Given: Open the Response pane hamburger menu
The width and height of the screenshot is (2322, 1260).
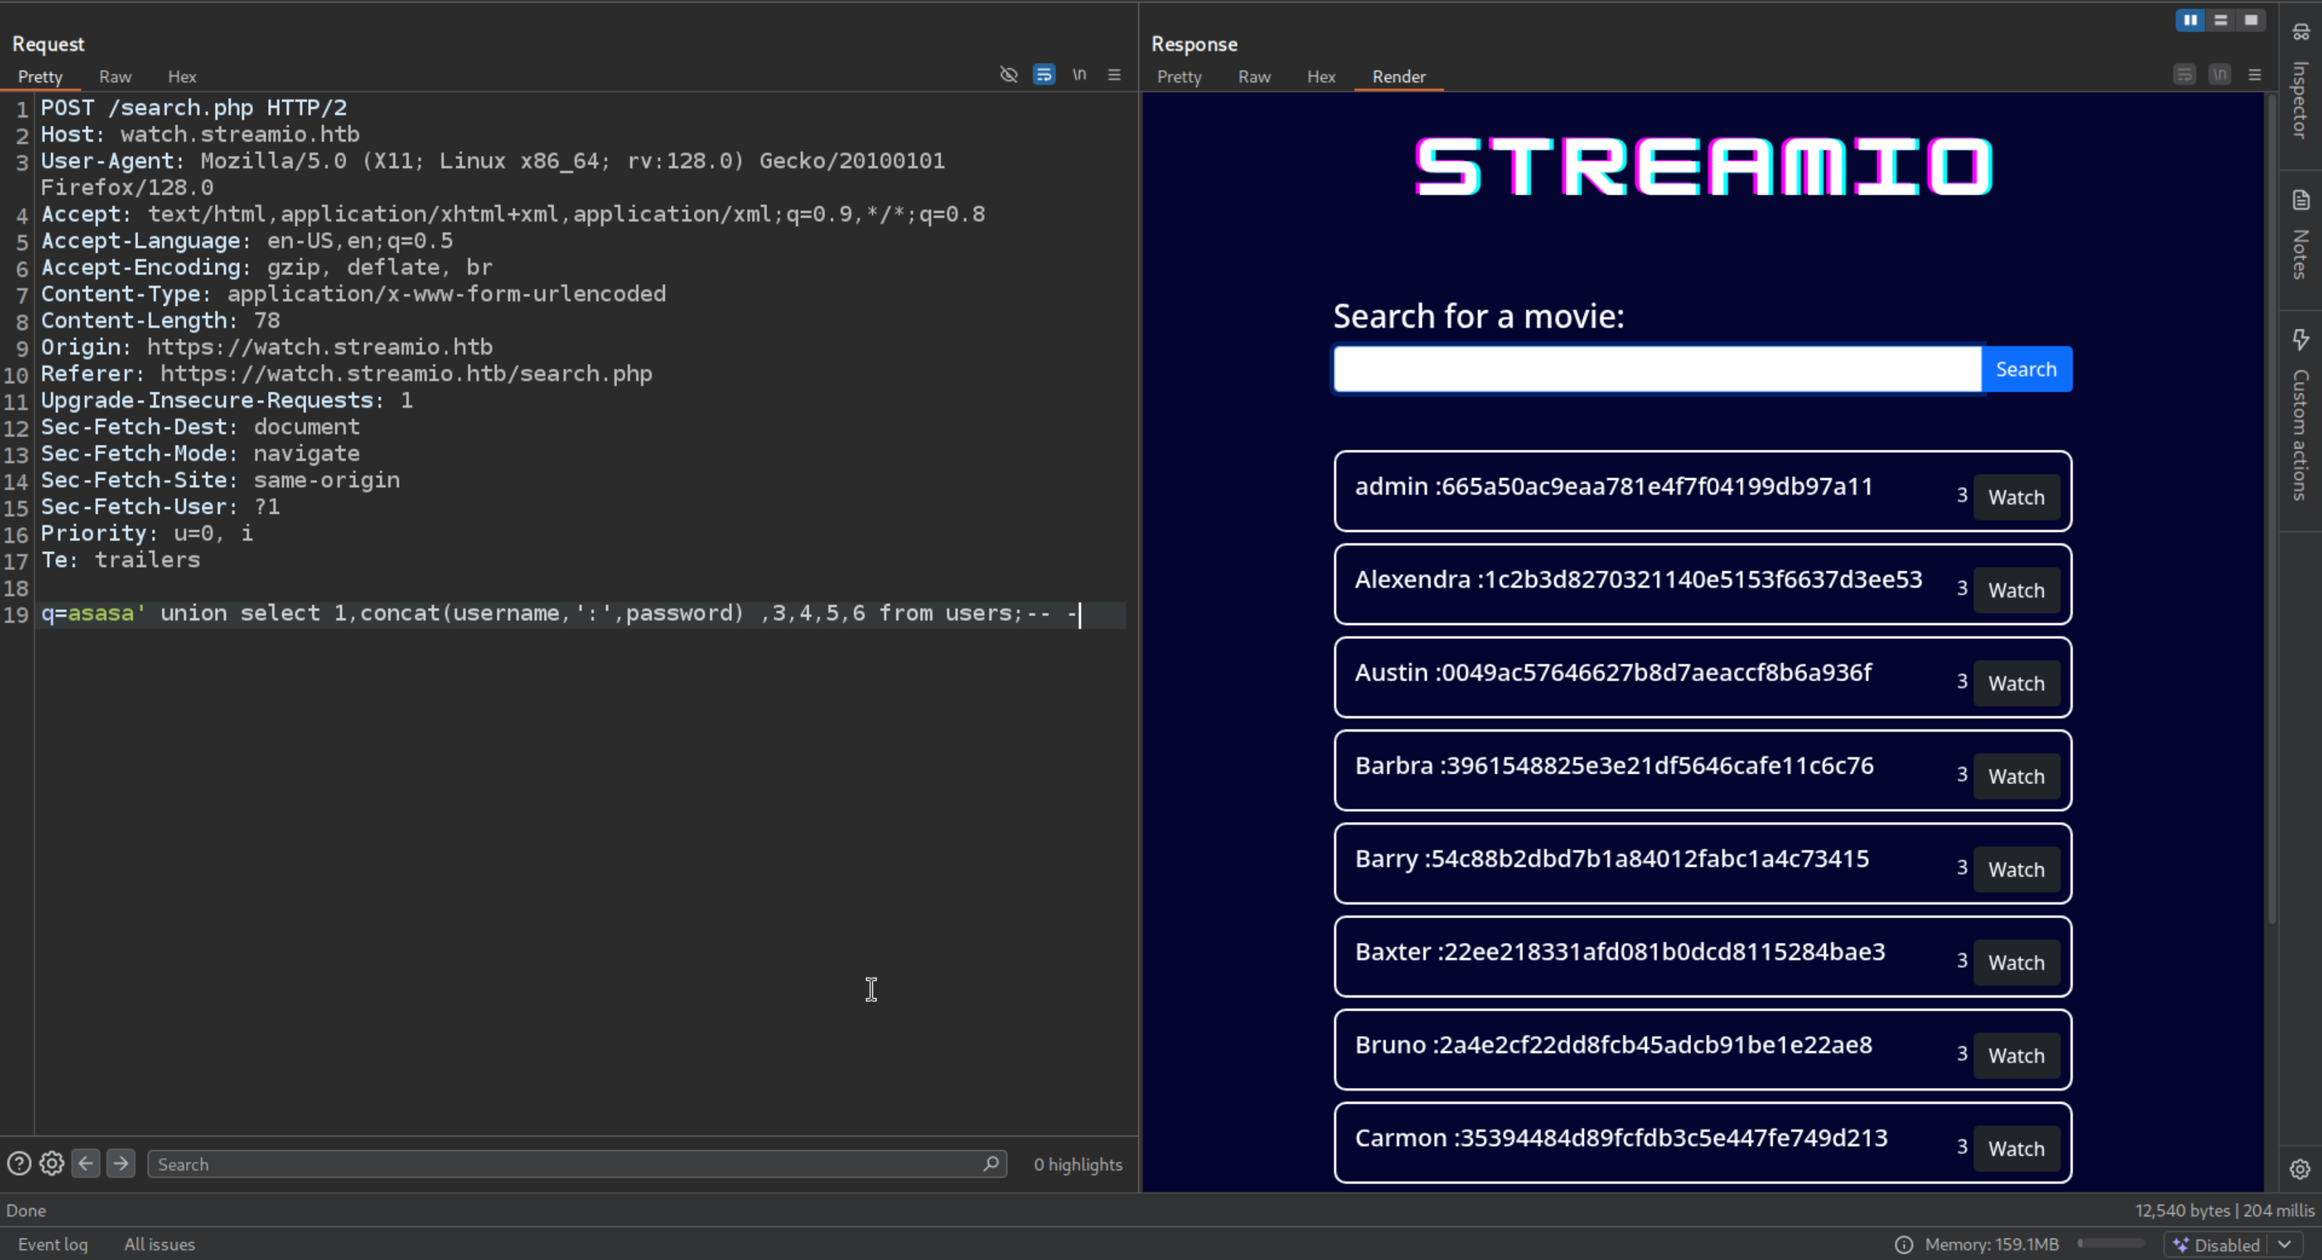Looking at the screenshot, I should pyautogui.click(x=2254, y=75).
